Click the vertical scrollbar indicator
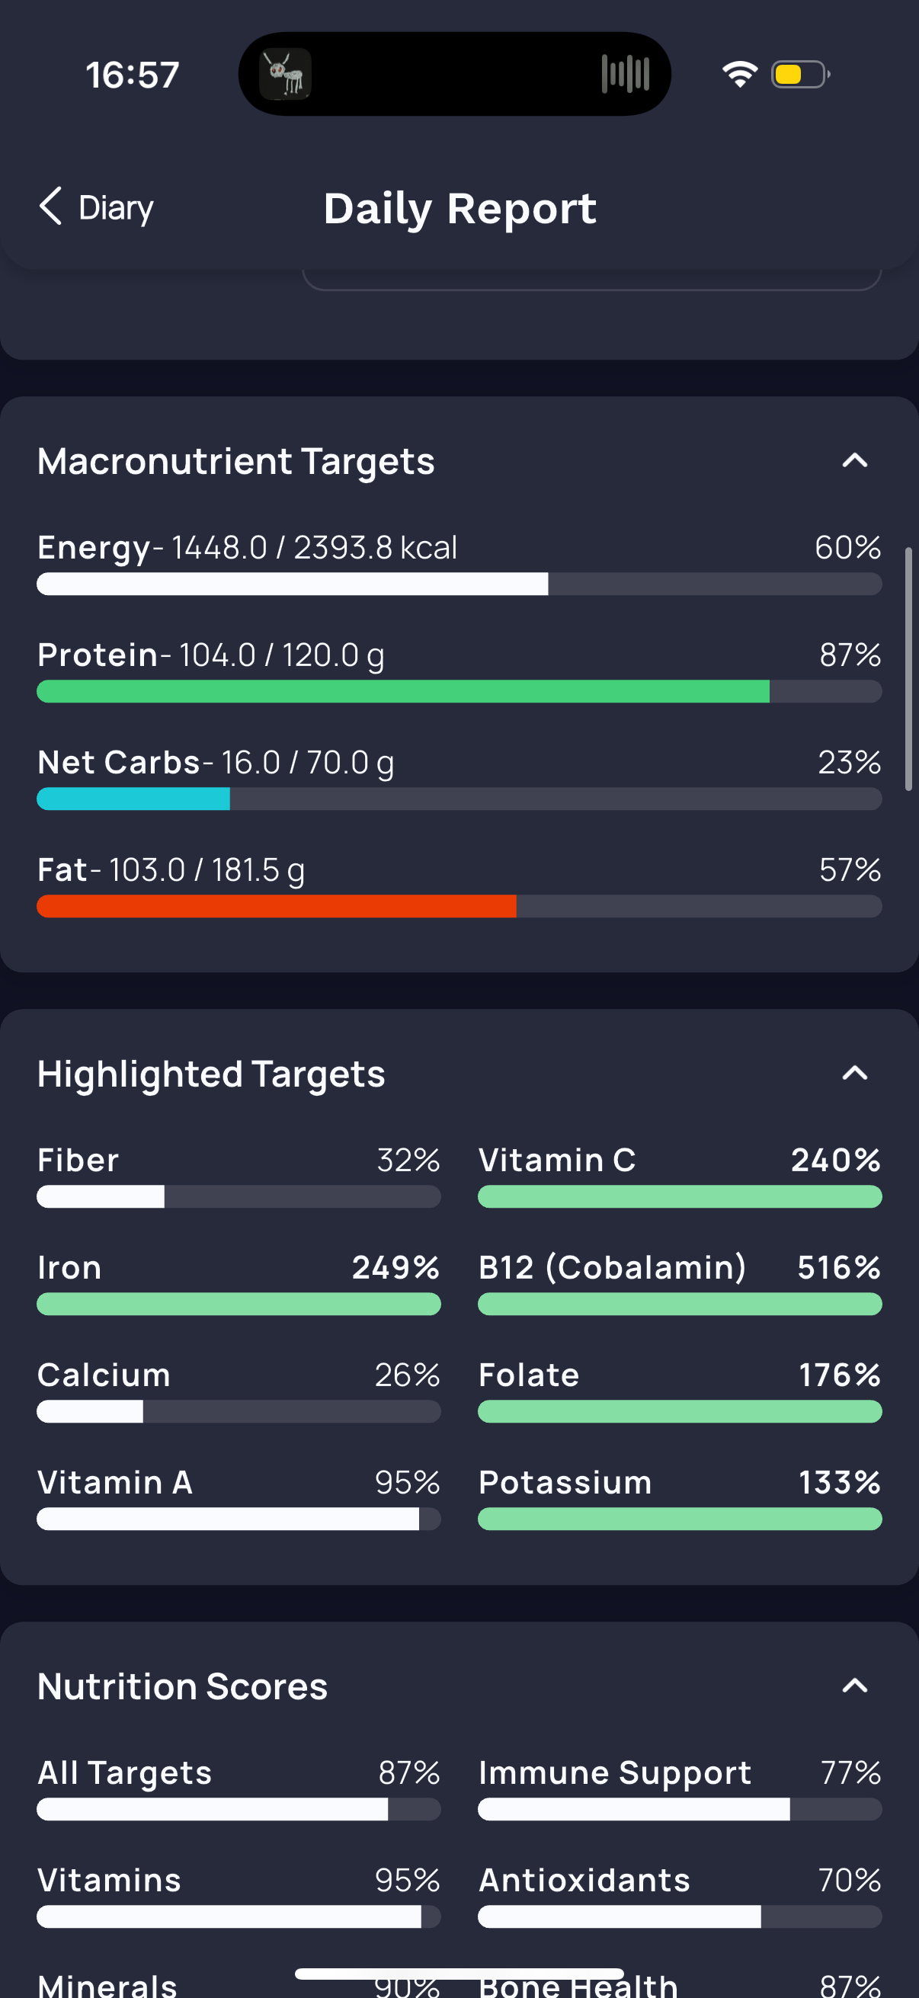This screenshot has height=1998, width=919. coord(908,669)
